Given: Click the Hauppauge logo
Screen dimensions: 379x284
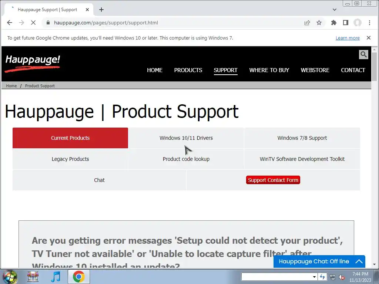Looking at the screenshot, I should [33, 64].
